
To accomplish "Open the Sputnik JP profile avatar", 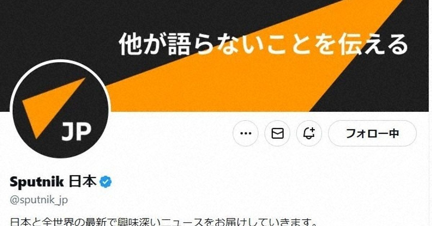I will click(x=60, y=109).
